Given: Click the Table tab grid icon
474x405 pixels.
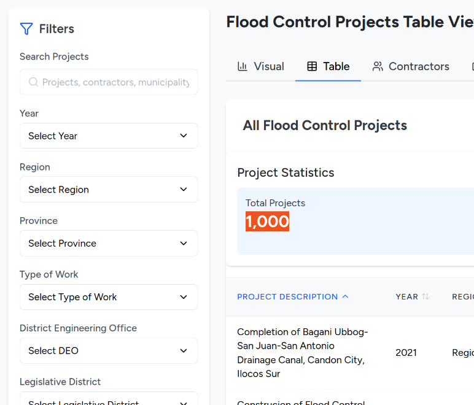Looking at the screenshot, I should coord(312,66).
